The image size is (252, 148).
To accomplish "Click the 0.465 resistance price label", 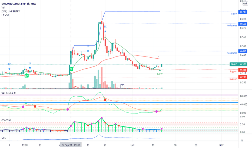I will [x=243, y=51].
